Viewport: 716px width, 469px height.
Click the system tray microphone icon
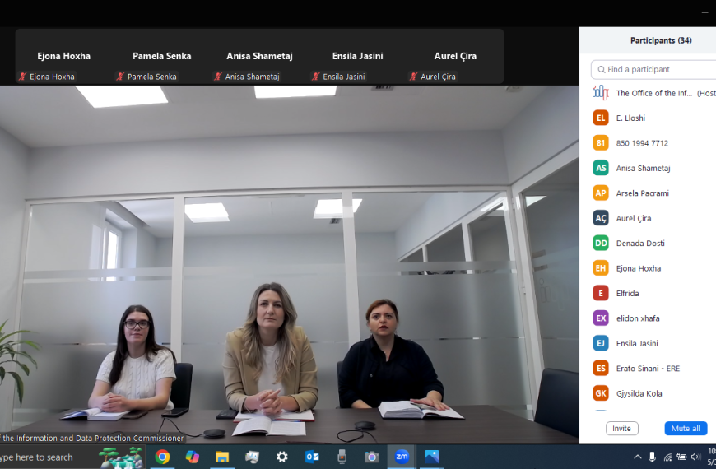coord(652,457)
